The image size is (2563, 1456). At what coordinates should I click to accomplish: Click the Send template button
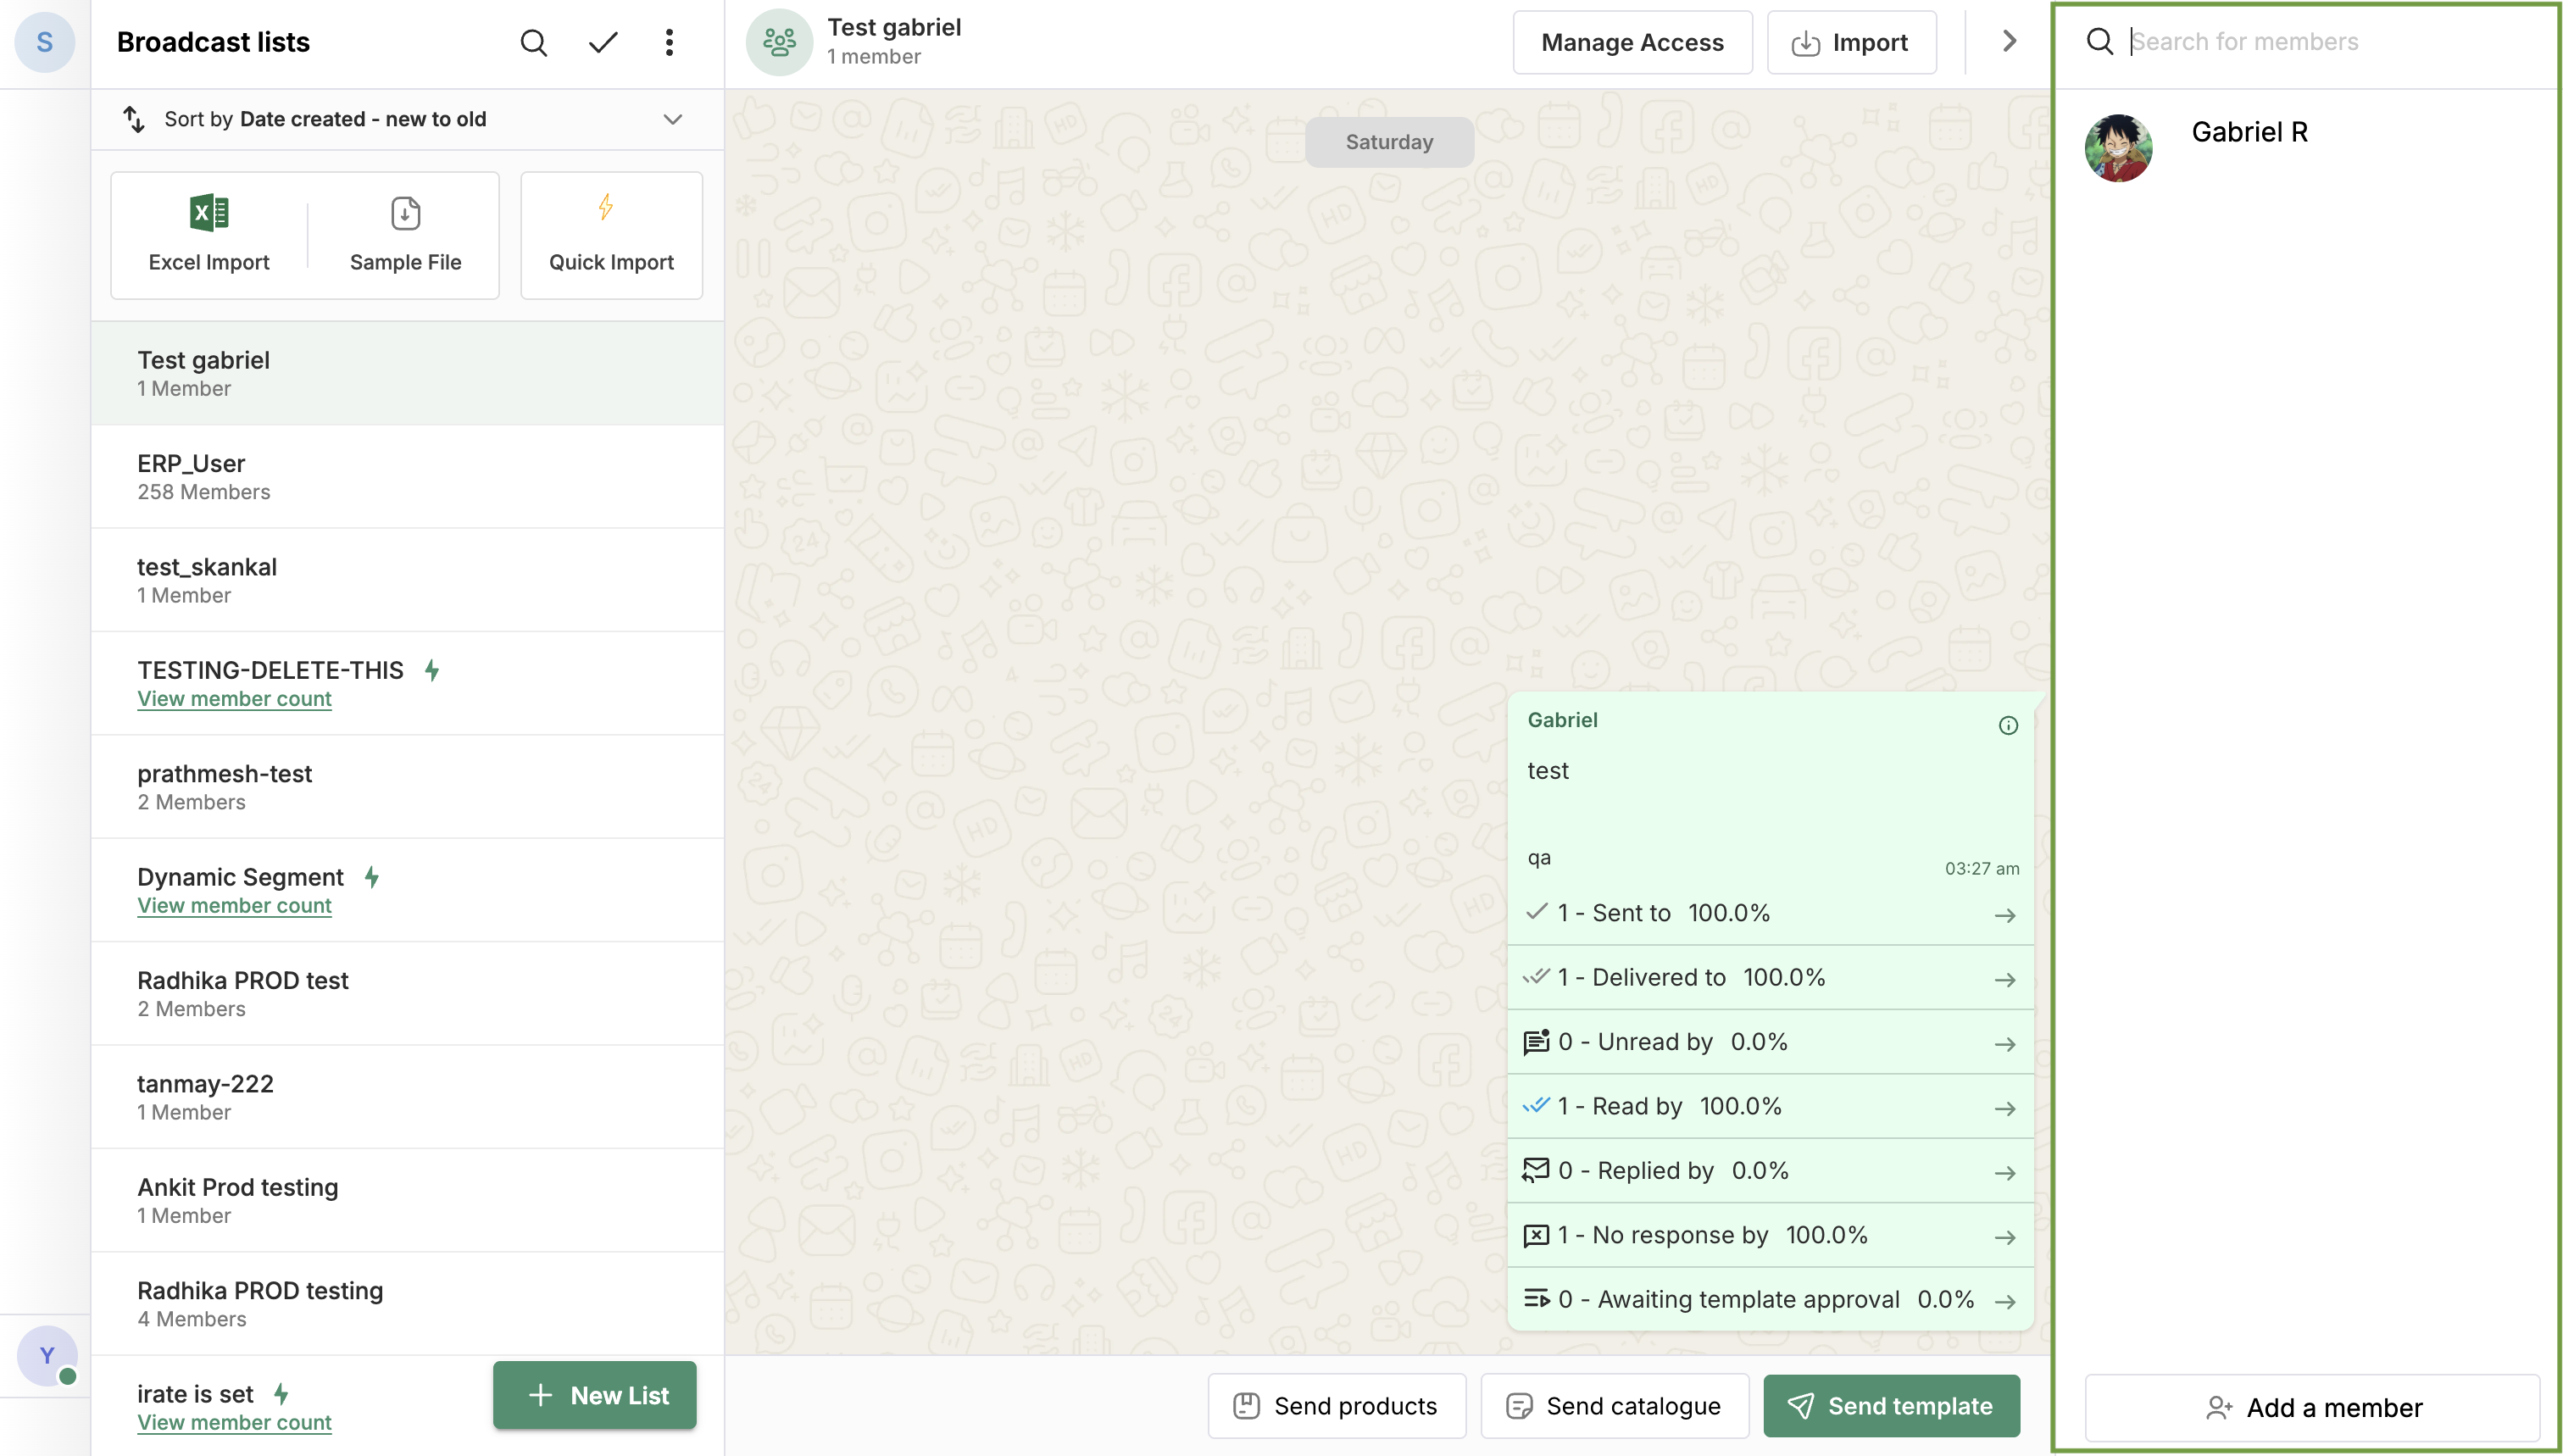(x=1891, y=1405)
